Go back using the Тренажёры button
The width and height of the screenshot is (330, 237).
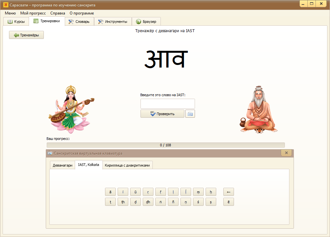26,35
